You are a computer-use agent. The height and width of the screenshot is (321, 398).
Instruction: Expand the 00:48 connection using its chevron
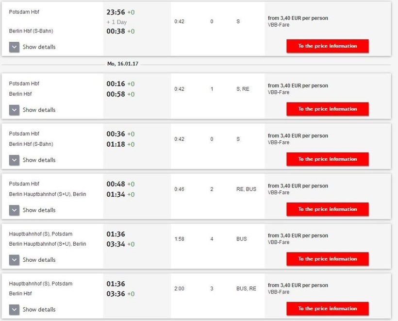click(x=14, y=210)
